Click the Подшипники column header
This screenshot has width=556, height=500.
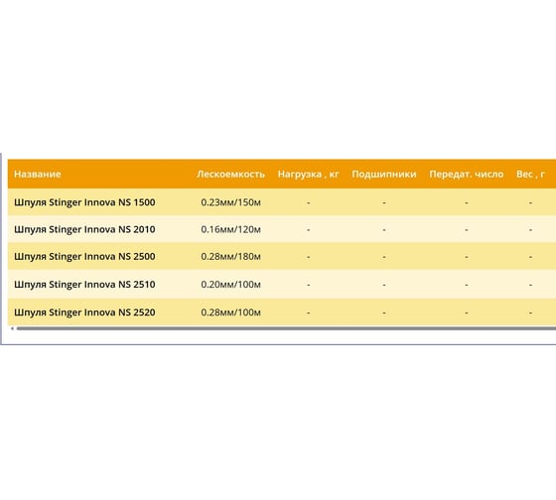click(384, 174)
